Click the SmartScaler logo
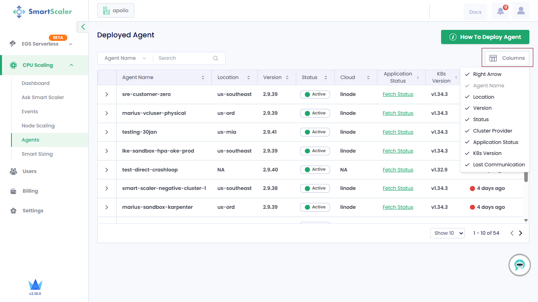Viewport: 538px width, 302px height. pos(43,11)
